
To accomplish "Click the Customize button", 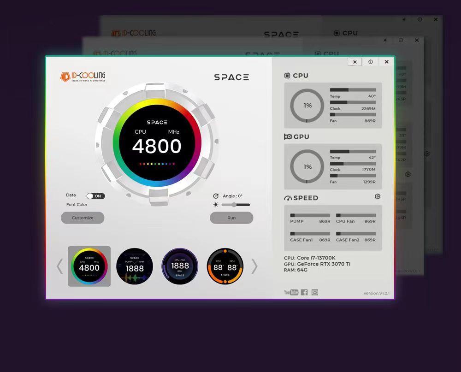I will click(83, 218).
